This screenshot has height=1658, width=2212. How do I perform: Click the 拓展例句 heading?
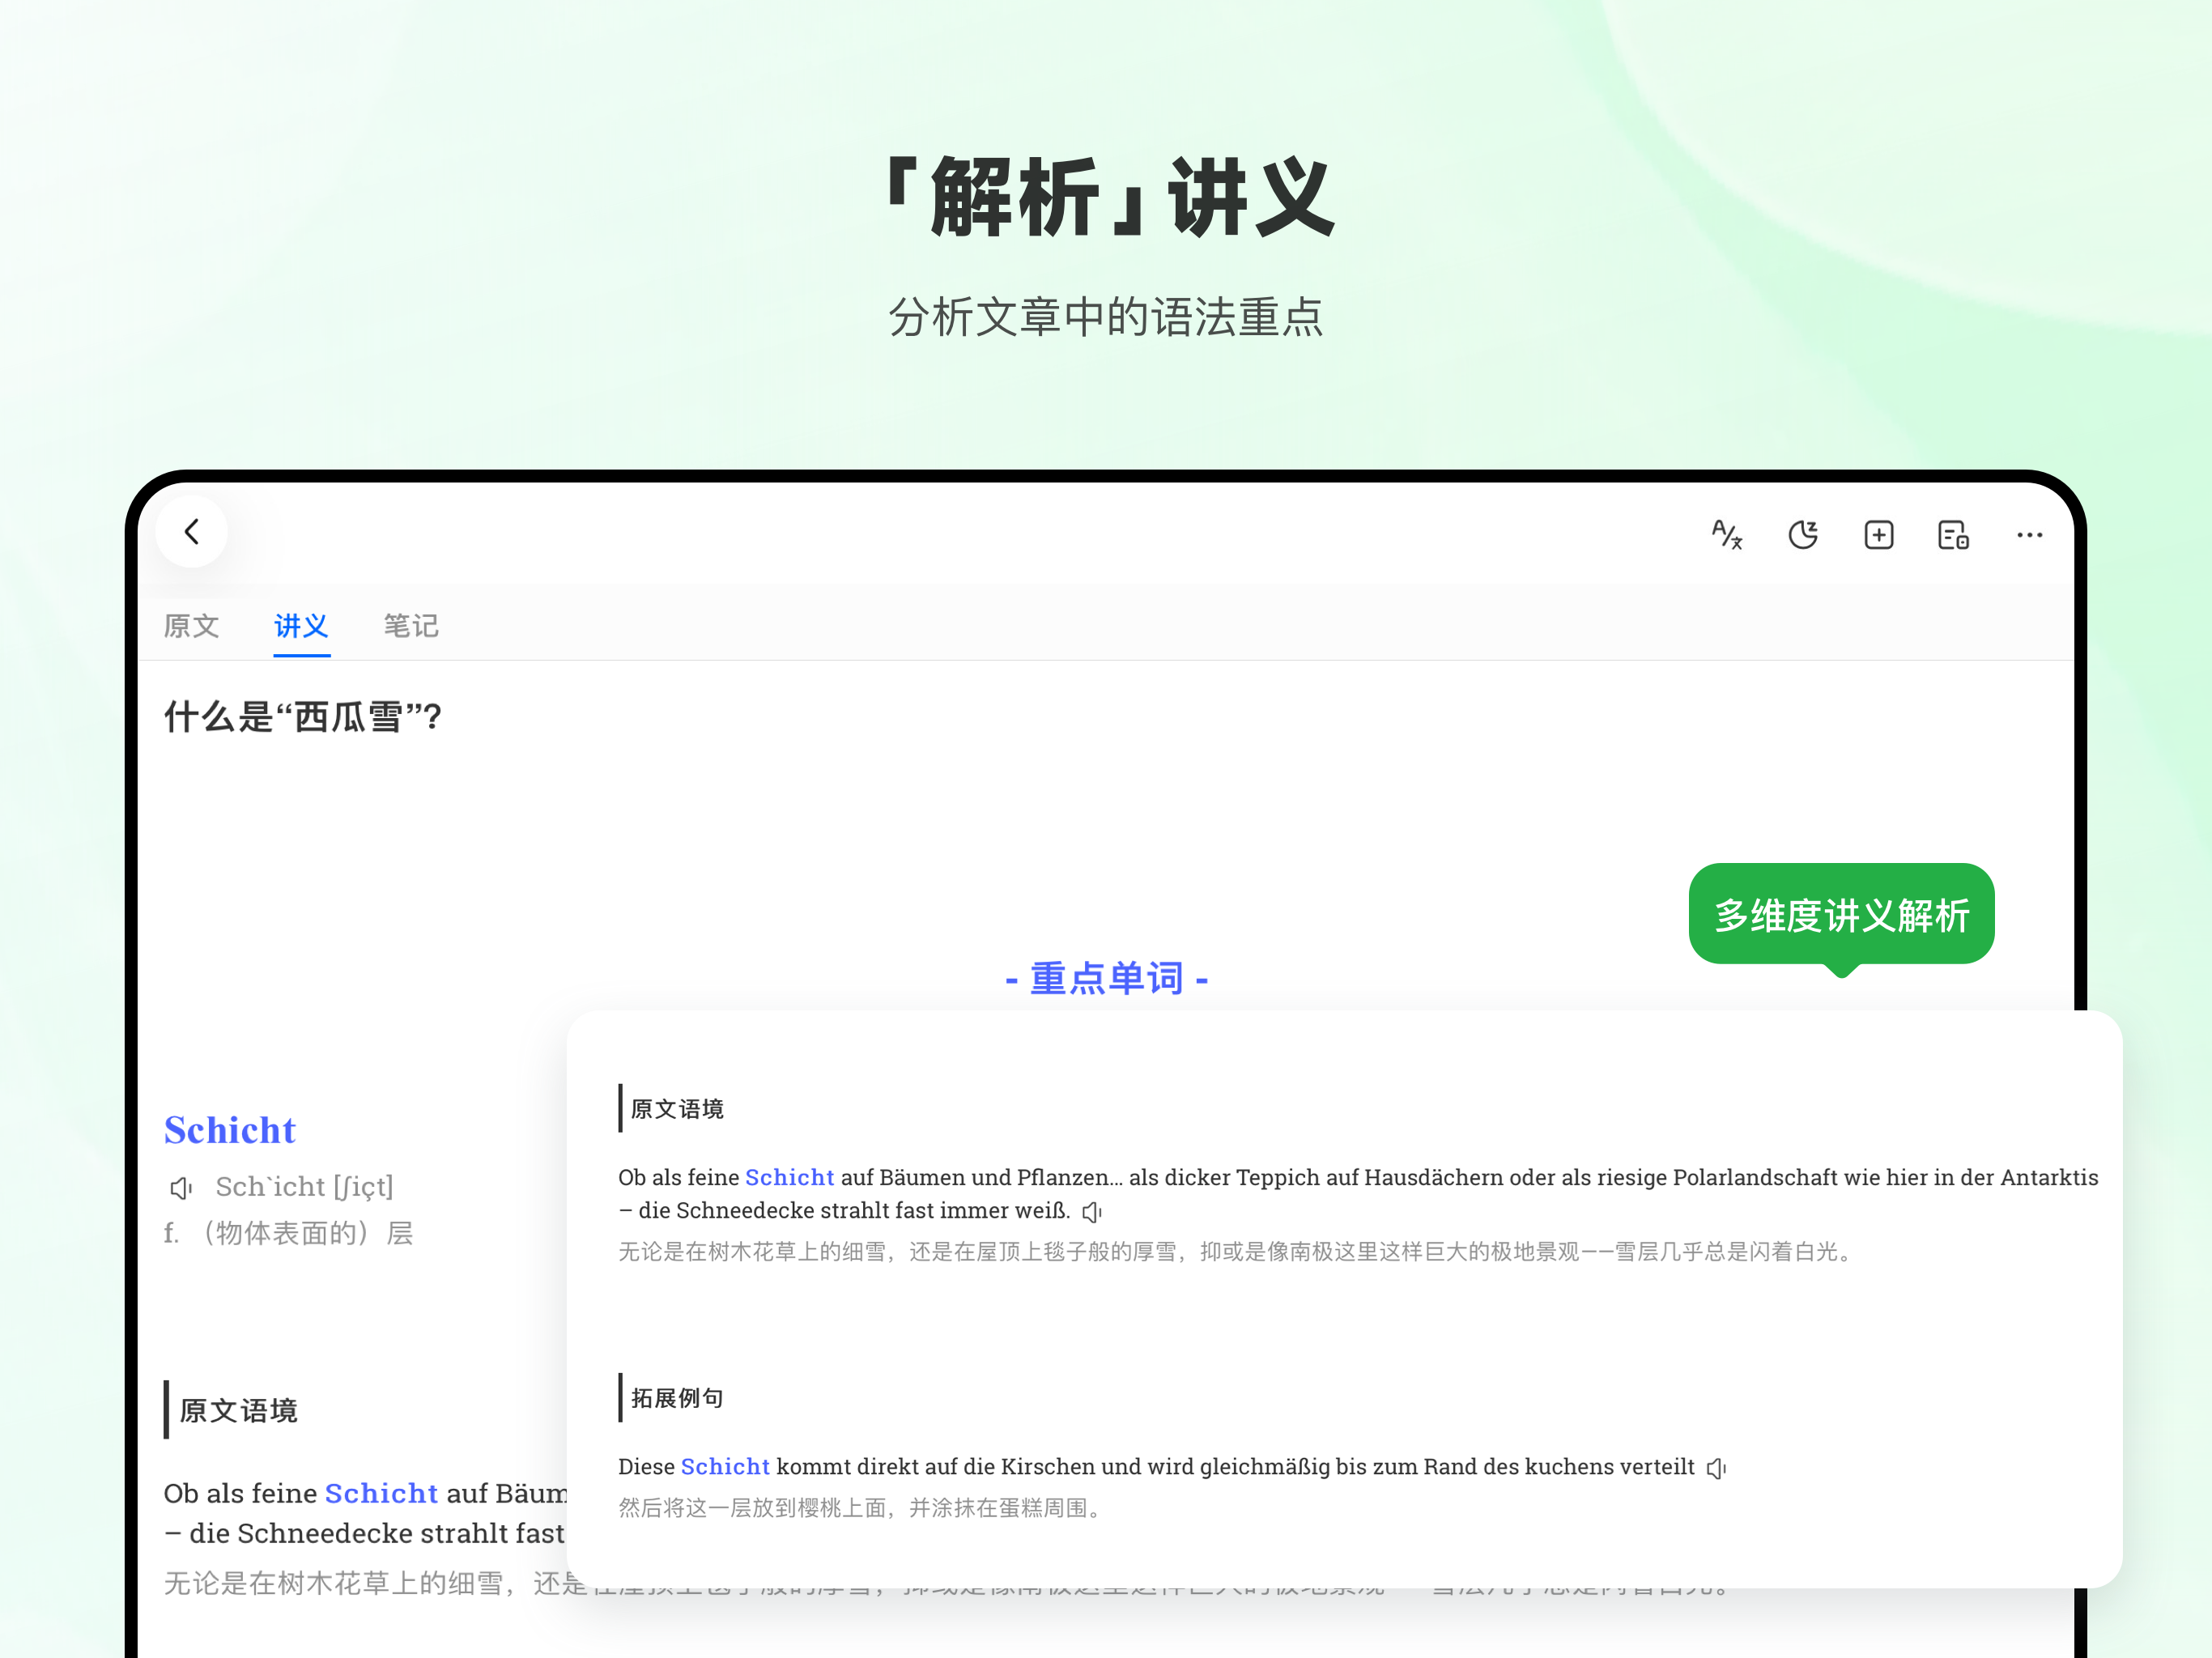[677, 1398]
